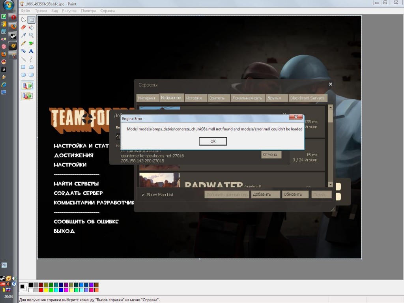The width and height of the screenshot is (404, 303).
Task: Select the Text tool
Action: click(32, 51)
